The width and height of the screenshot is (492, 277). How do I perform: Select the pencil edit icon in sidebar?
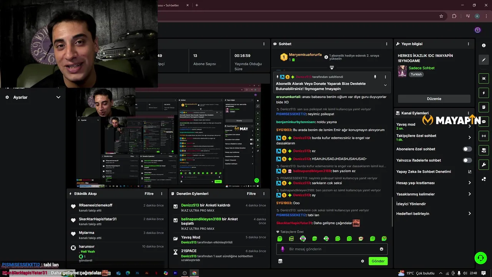[x=484, y=60]
